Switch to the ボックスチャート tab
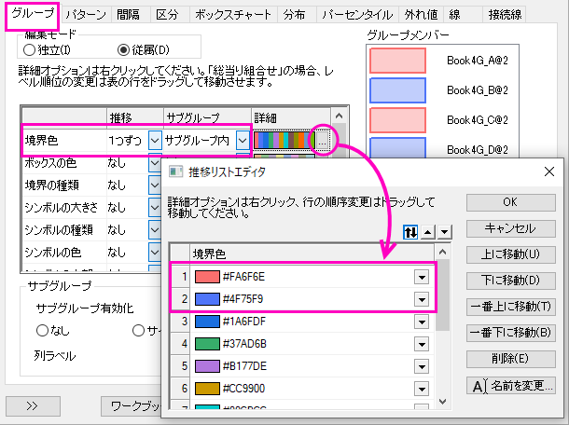 click(233, 15)
